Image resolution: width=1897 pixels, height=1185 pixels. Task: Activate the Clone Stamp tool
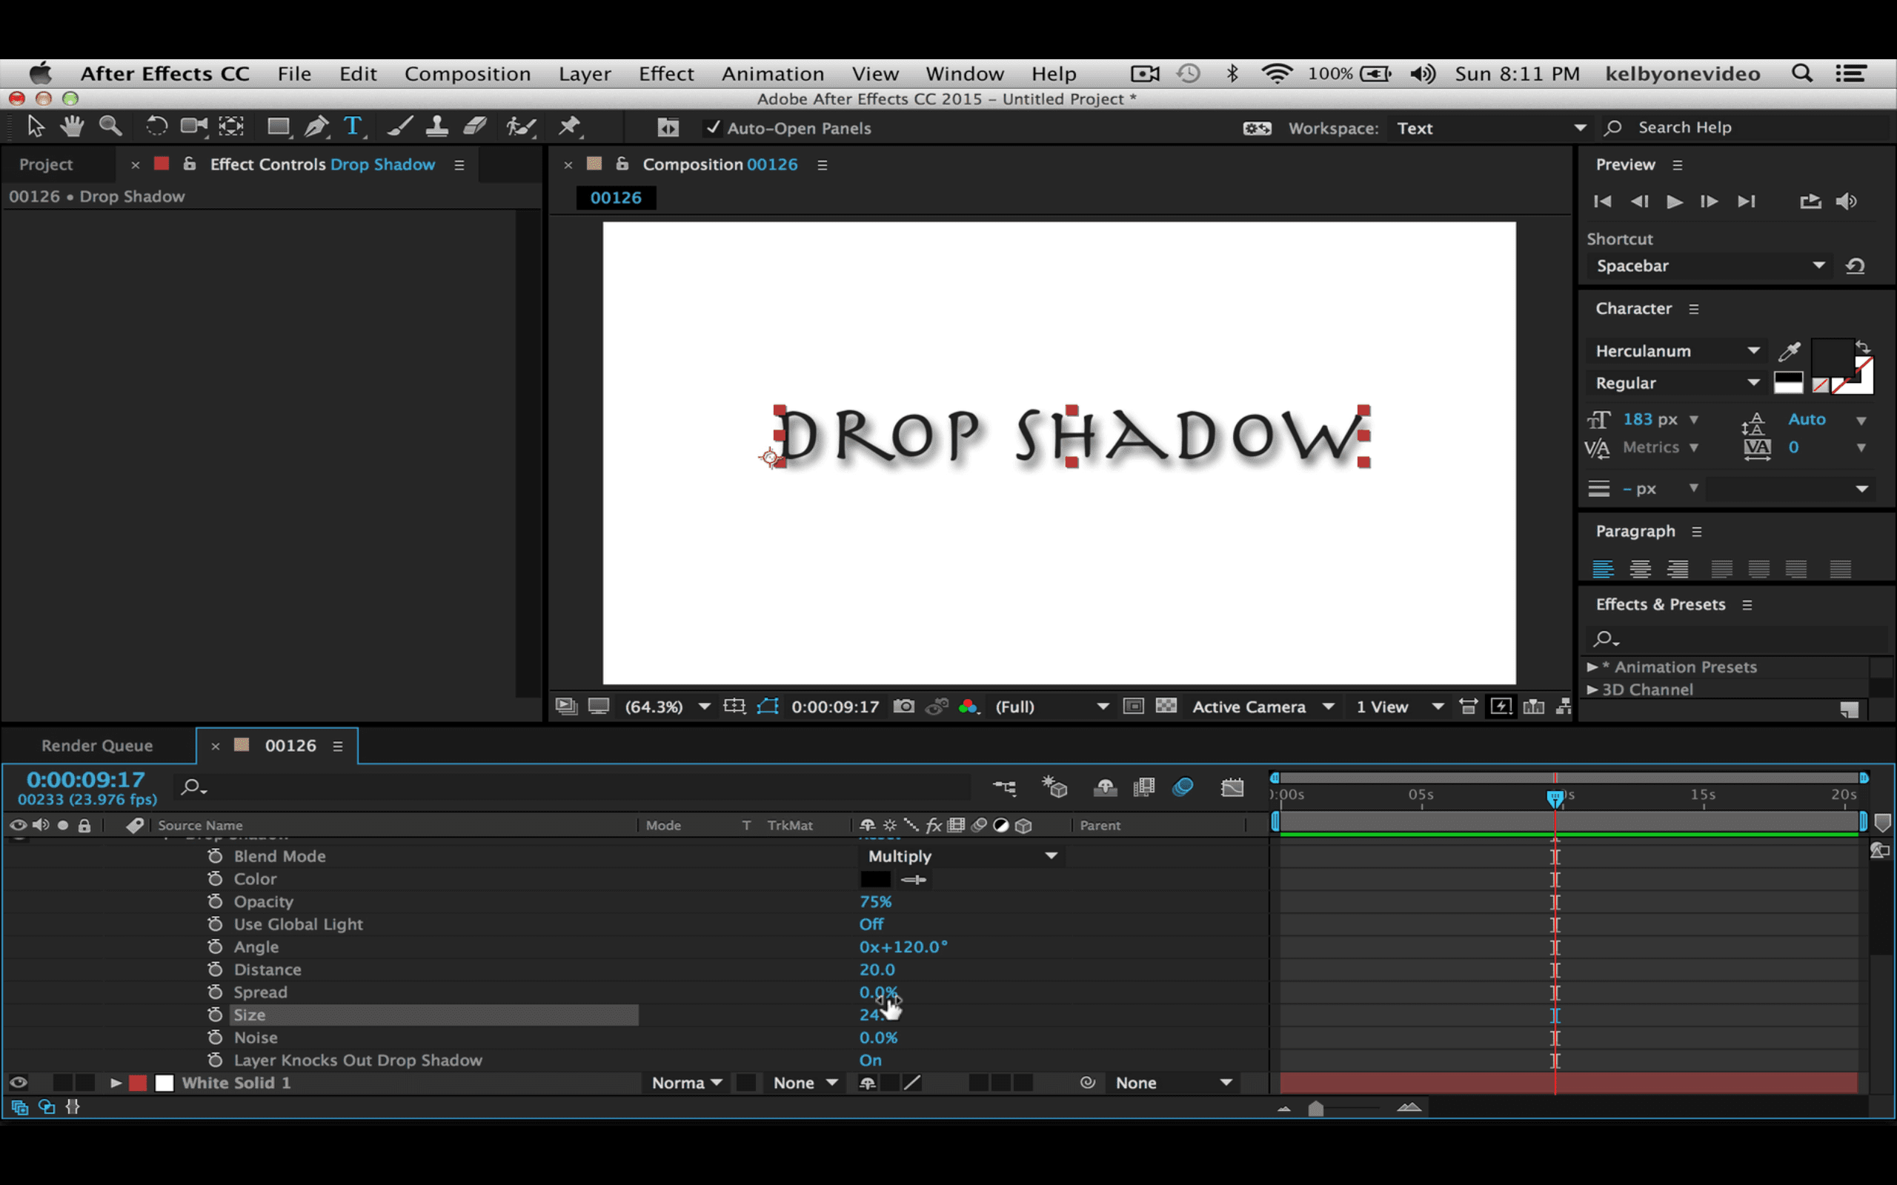(437, 126)
